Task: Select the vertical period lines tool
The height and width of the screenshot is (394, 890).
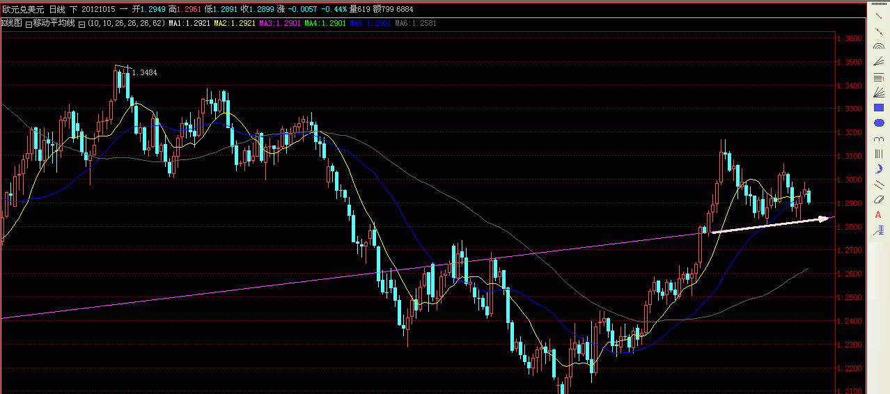Action: [x=878, y=154]
